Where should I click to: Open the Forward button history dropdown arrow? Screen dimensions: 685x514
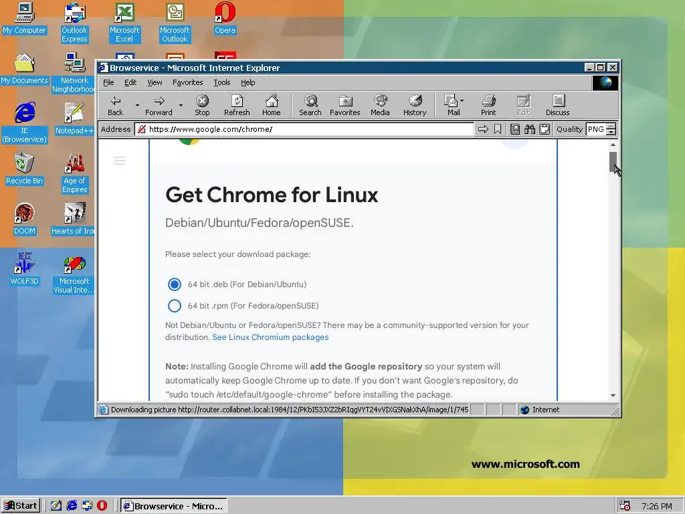pos(181,105)
